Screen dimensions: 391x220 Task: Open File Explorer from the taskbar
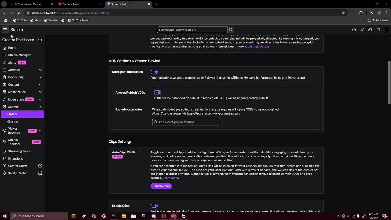coord(124,216)
